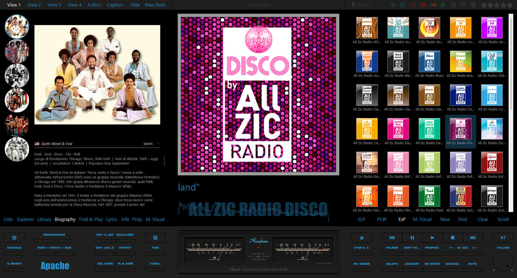This screenshot has width=517, height=278.
Task: Expand the last.fm biography source dropdown
Action: pyautogui.click(x=159, y=143)
